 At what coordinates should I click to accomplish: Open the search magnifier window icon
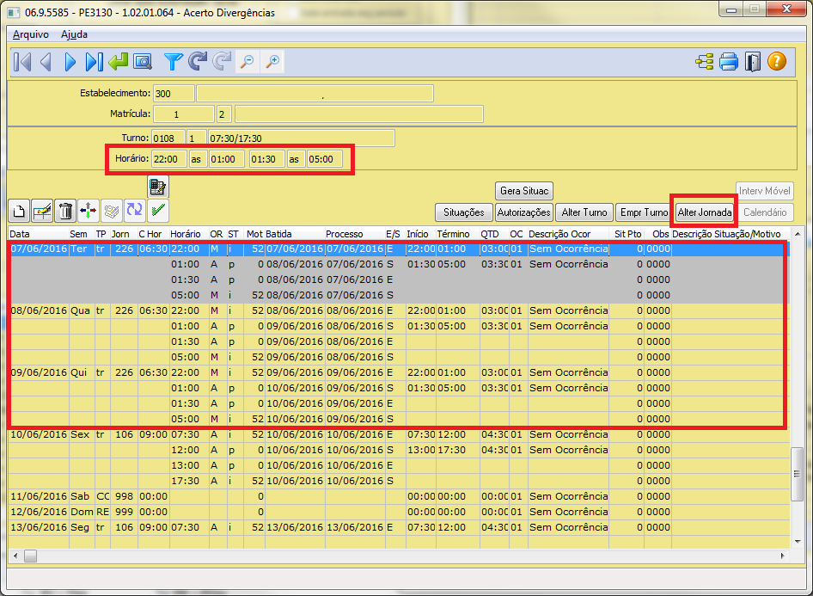pos(143,62)
